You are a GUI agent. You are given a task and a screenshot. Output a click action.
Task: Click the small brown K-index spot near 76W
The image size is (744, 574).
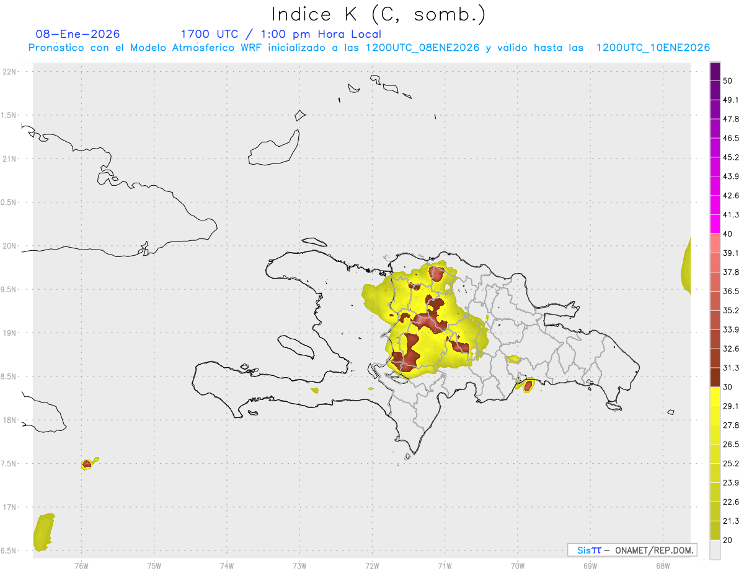pos(87,464)
